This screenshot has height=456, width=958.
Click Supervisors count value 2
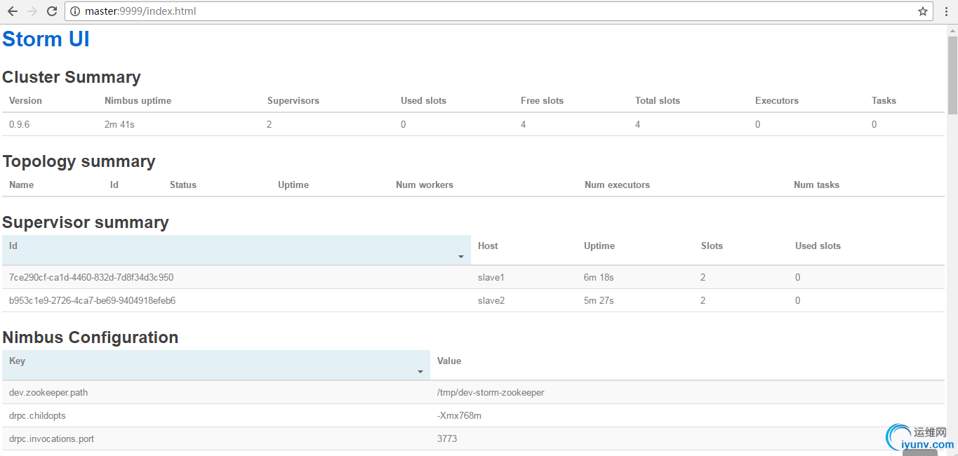click(x=270, y=124)
